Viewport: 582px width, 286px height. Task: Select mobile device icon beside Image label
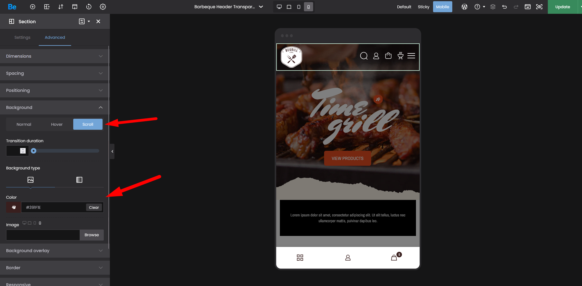click(40, 223)
